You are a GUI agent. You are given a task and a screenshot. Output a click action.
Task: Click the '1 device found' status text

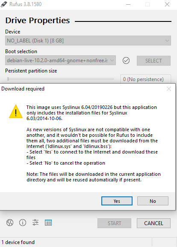coord(18,242)
